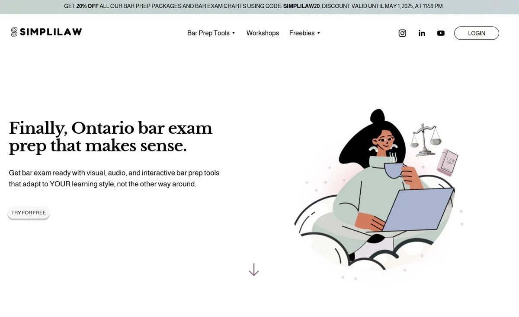Image resolution: width=519 pixels, height=317 pixels.
Task: Click the 'Finally, Ontario bar exam prep' headline
Action: pos(111,137)
